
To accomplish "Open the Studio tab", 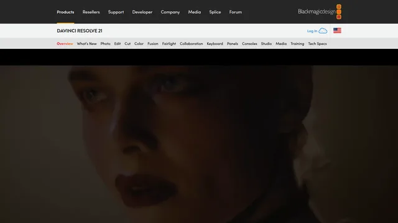I will point(266,44).
